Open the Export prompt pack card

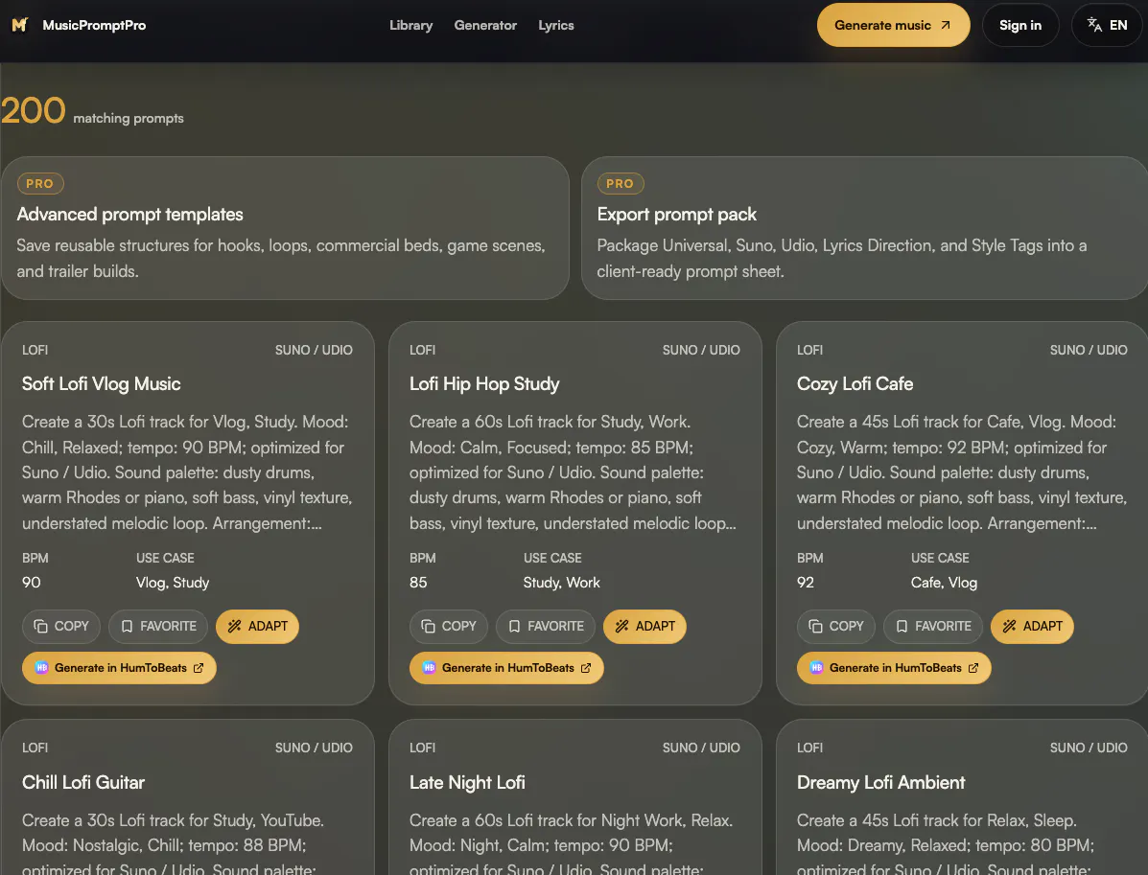tap(865, 227)
